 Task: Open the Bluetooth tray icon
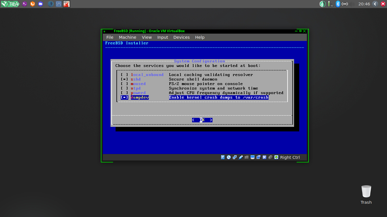(x=338, y=4)
